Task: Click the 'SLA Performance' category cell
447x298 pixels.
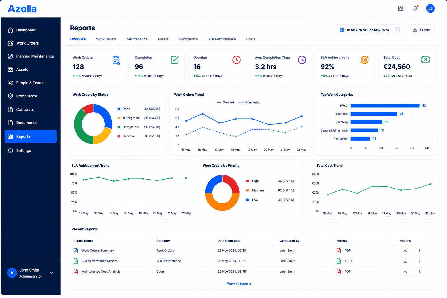Action: (x=168, y=261)
